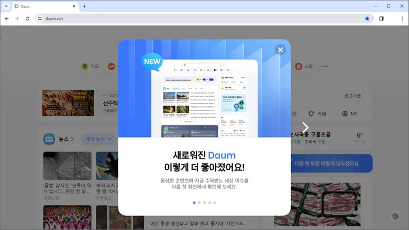Go to next popup slide arrow

tap(306, 128)
